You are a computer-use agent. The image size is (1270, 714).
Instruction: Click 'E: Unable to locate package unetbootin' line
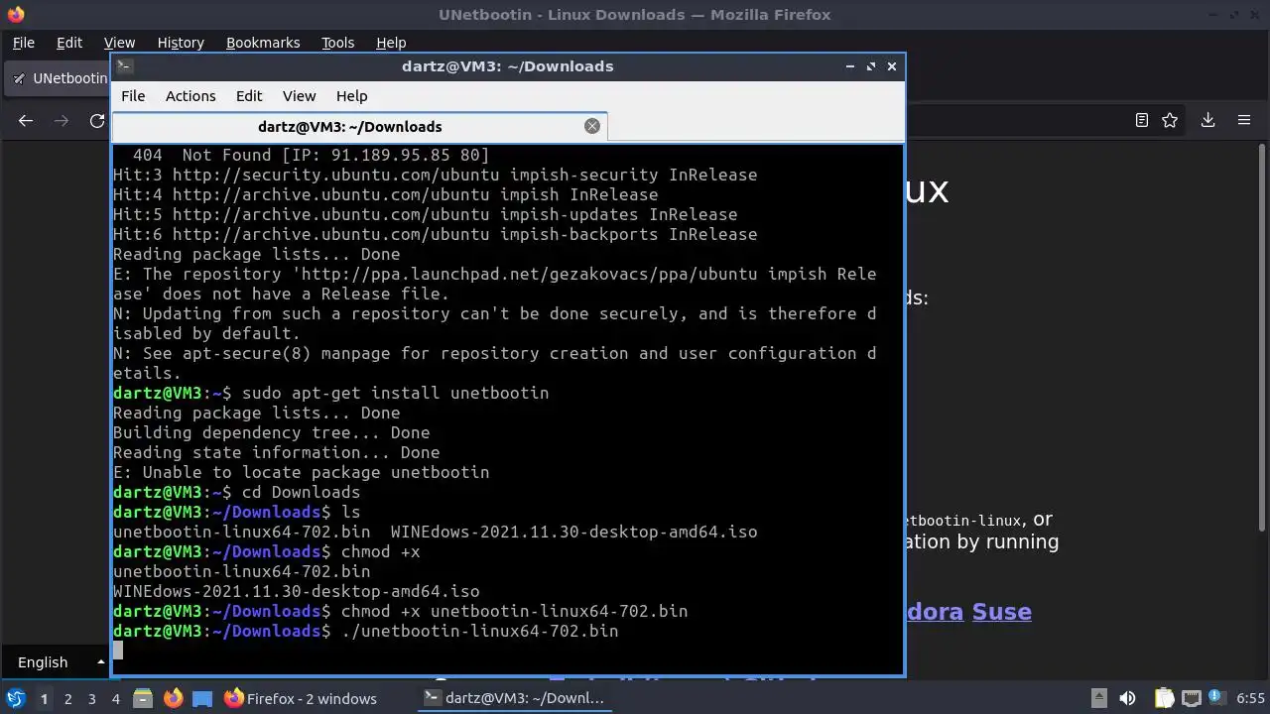click(302, 472)
